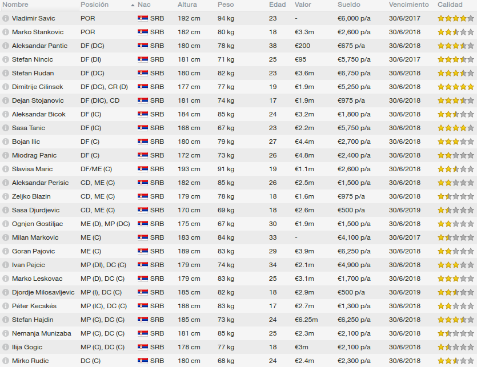This screenshot has height=367, width=477.
Task: Sort by Valor column header
Action: click(303, 5)
